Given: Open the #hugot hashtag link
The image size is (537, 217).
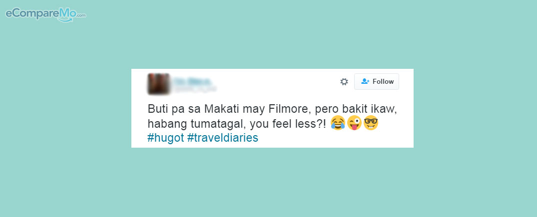Looking at the screenshot, I should [x=166, y=138].
